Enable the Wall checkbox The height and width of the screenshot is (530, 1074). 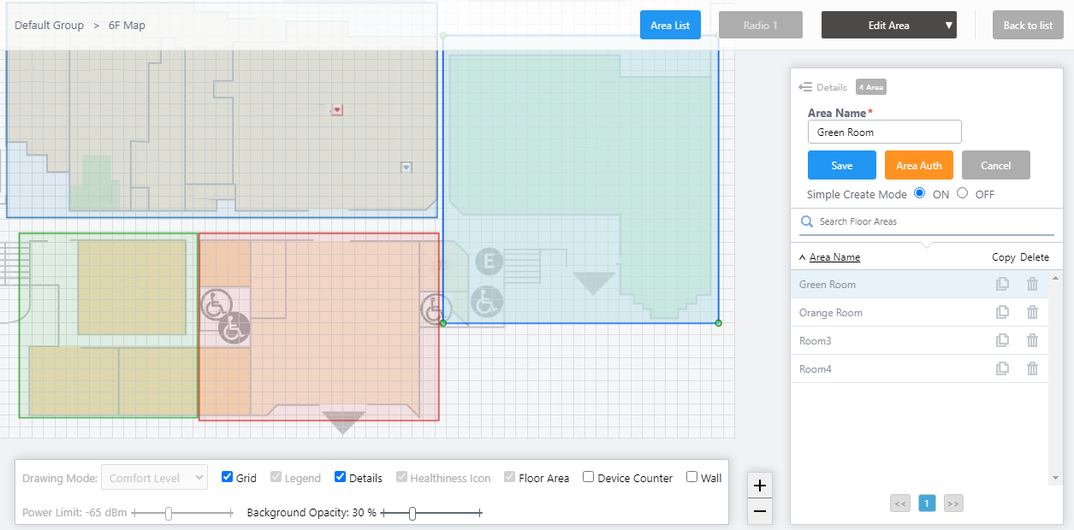(x=692, y=477)
